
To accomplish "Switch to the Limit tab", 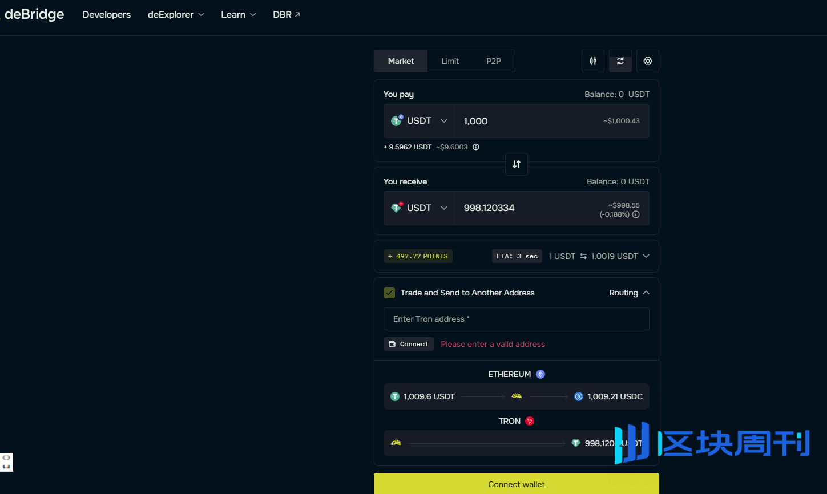I will [450, 61].
